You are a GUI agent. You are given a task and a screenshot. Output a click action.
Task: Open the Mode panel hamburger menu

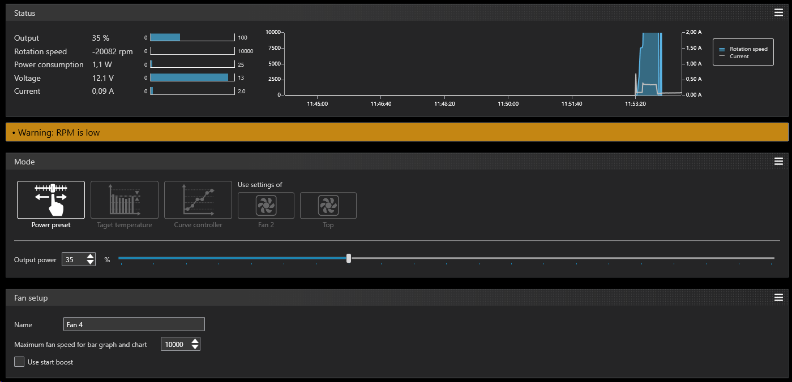pos(778,162)
